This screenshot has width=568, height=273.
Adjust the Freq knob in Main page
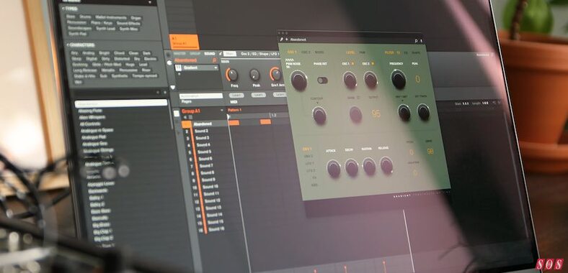pos(232,75)
